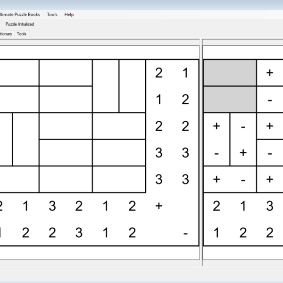Click the bottom-right horizontal domino in puzzle grid
283x283 pixels.
tap(119, 179)
